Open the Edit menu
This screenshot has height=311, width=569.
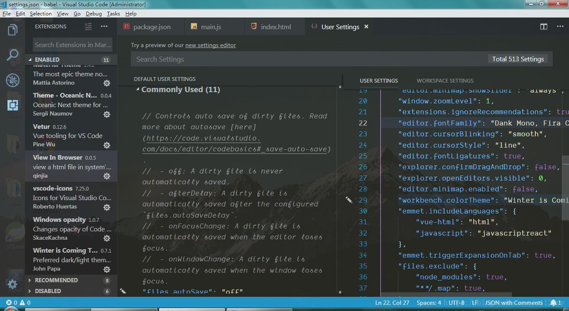pyautogui.click(x=20, y=13)
